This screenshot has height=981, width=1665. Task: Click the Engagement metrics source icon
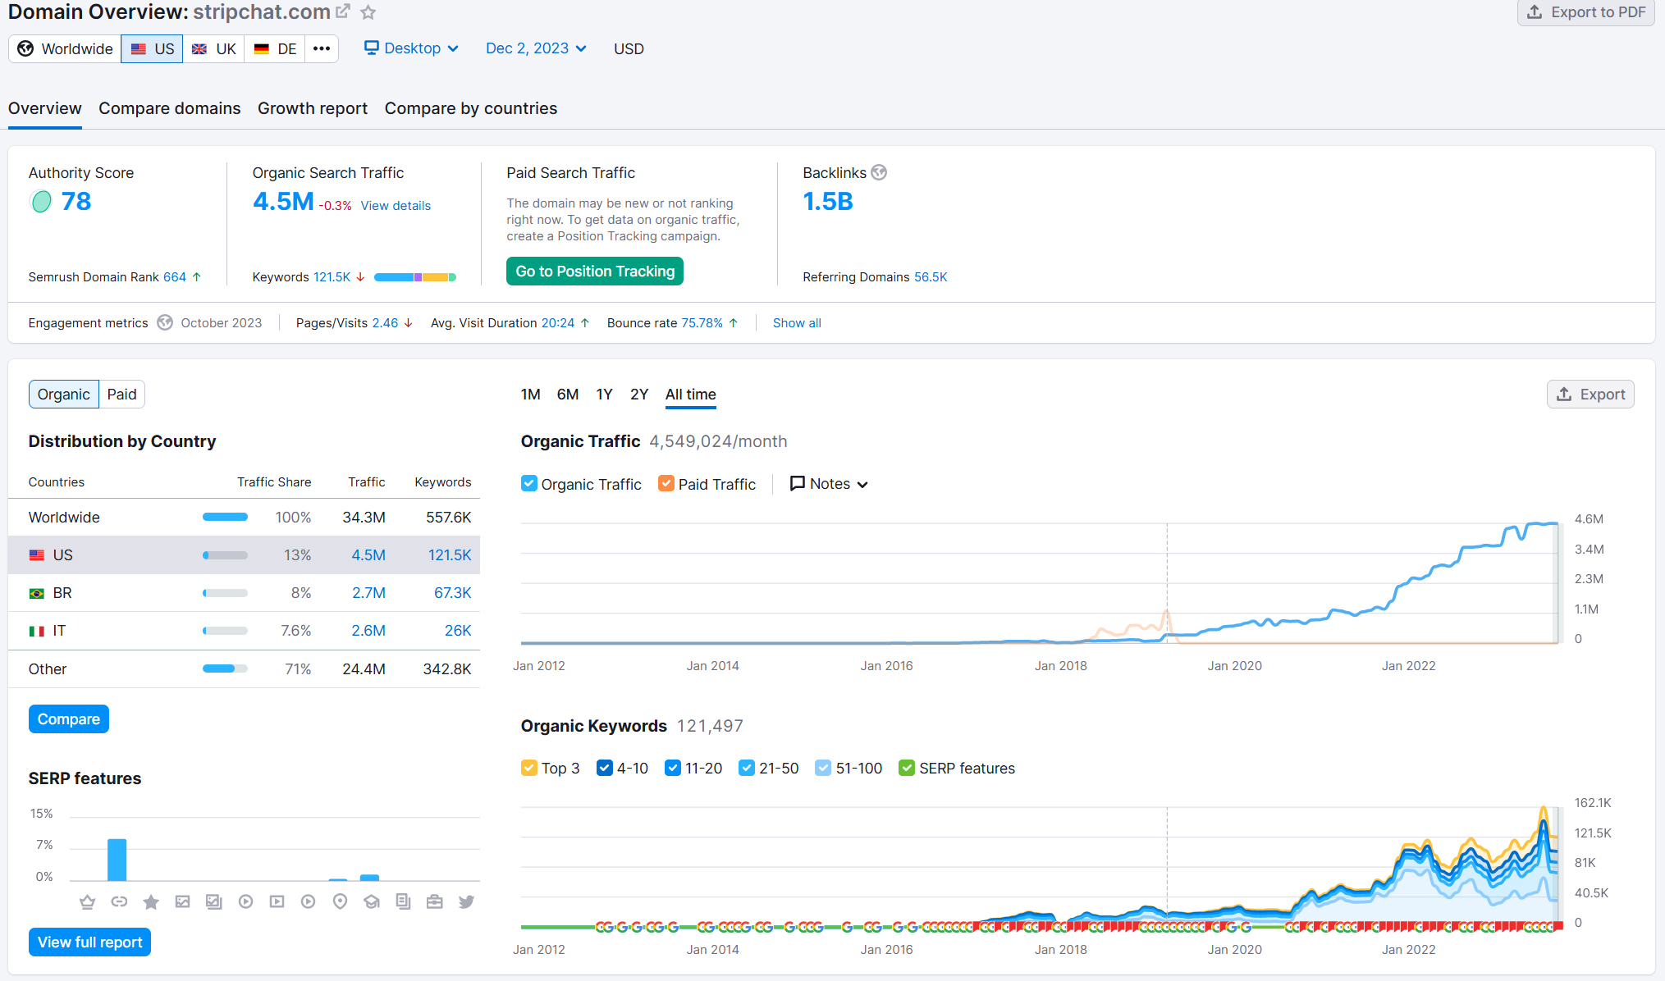point(165,322)
